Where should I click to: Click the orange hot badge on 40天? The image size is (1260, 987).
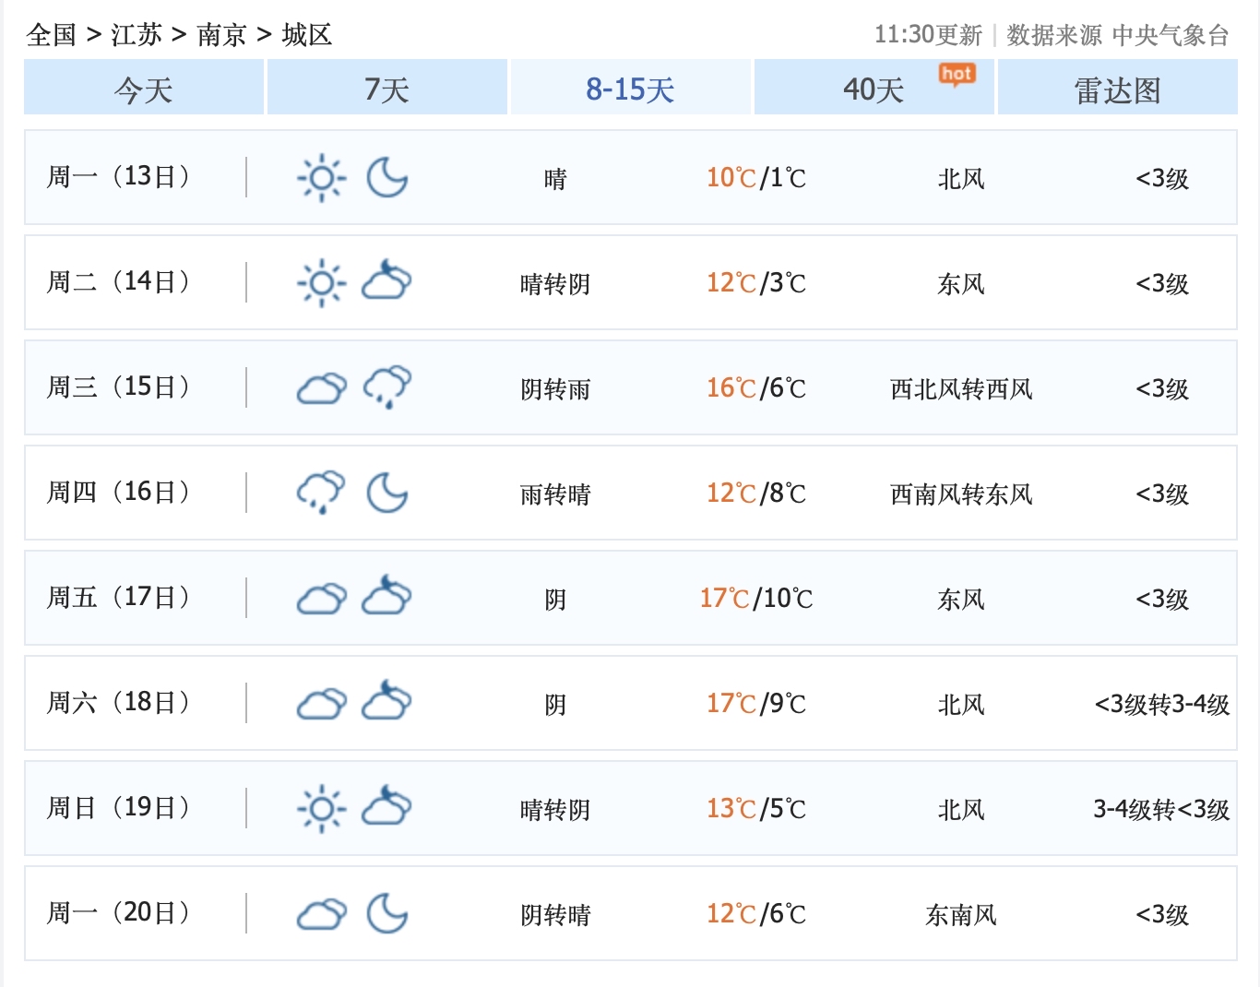[x=957, y=74]
